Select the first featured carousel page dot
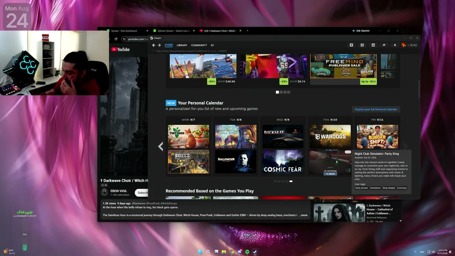Image resolution: width=455 pixels, height=256 pixels. (x=278, y=92)
